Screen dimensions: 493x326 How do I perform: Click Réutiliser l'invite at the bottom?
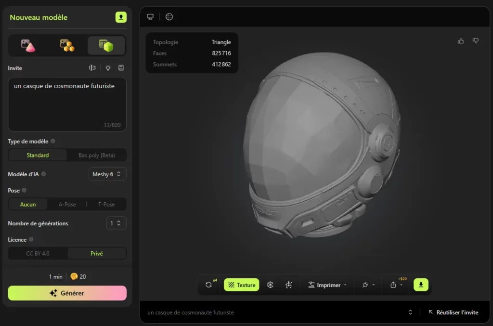click(453, 312)
